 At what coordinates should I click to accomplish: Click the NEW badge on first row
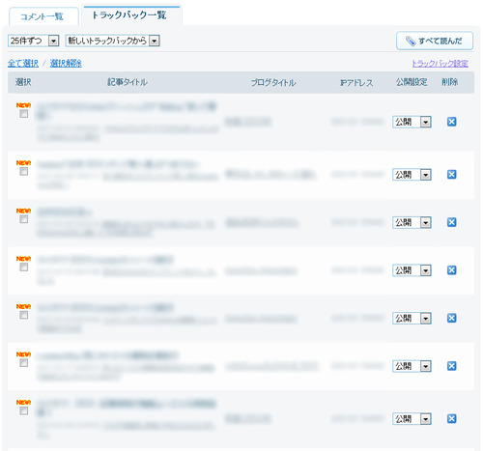(23, 105)
